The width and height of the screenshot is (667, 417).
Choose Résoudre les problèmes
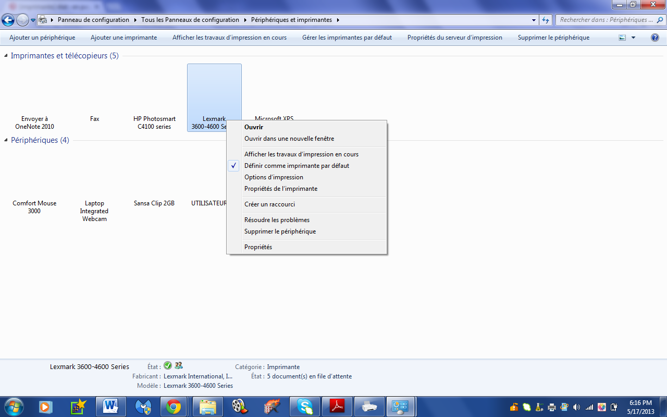tap(306, 220)
